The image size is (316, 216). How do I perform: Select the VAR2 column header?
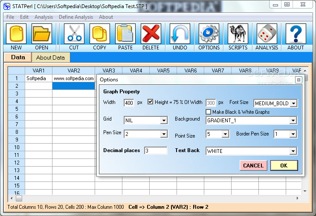pyautogui.click(x=73, y=71)
